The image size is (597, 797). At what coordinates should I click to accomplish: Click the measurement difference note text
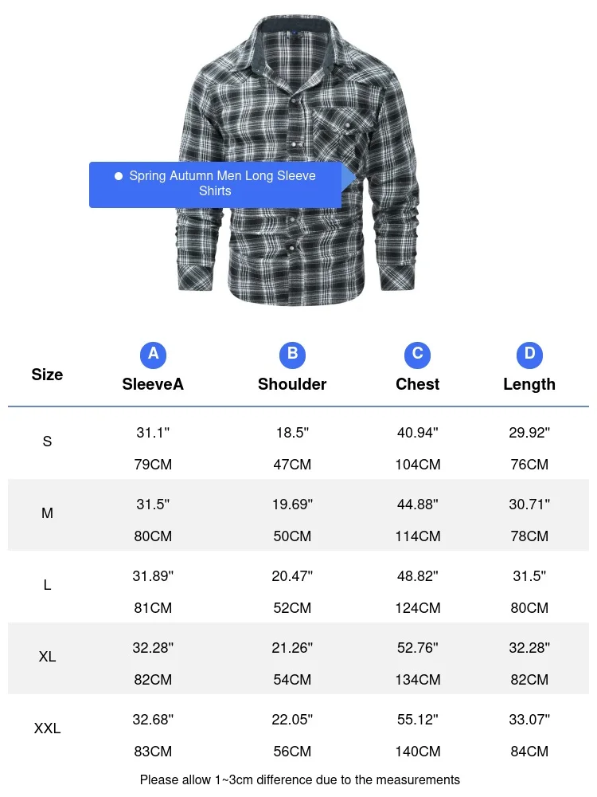300,779
